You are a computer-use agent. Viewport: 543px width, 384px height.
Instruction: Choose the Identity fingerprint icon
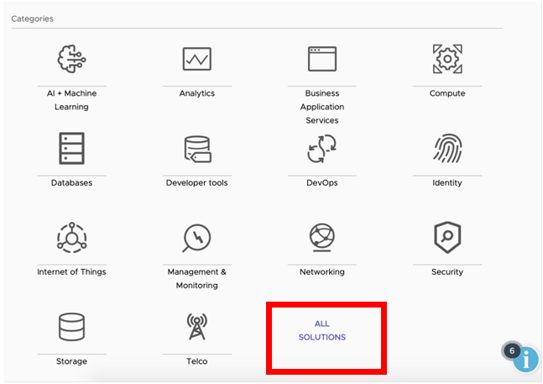447,149
